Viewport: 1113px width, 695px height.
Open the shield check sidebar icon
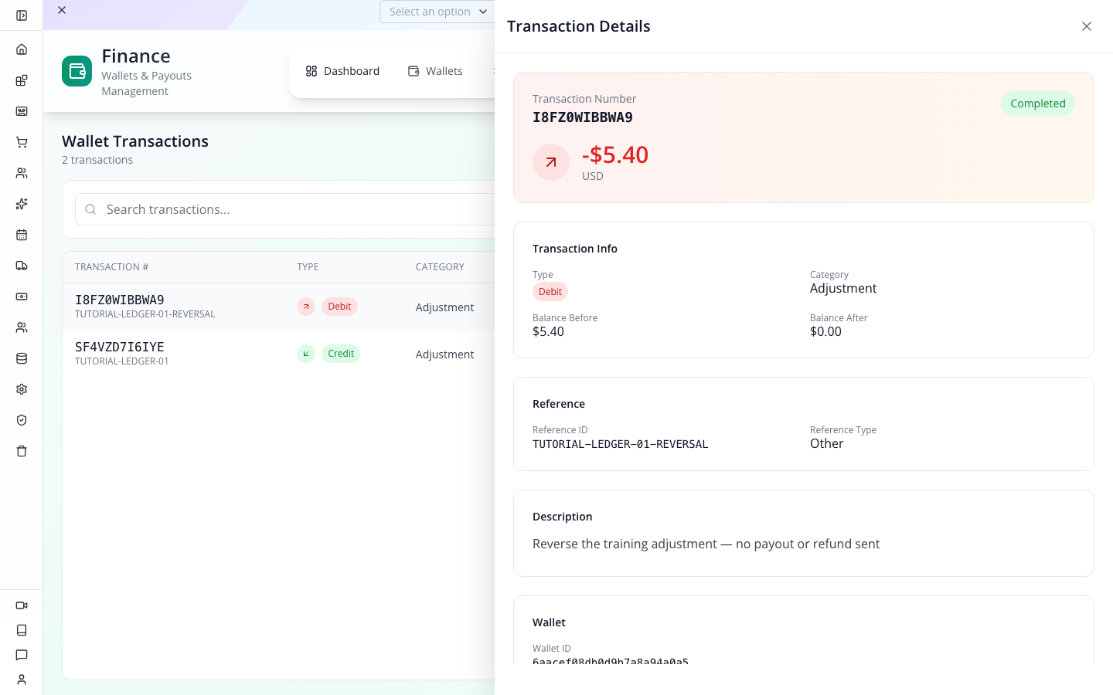pos(22,420)
